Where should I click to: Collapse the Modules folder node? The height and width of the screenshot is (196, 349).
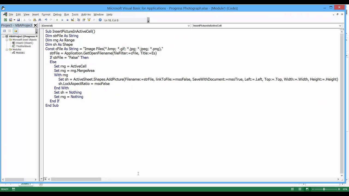(x=7, y=50)
